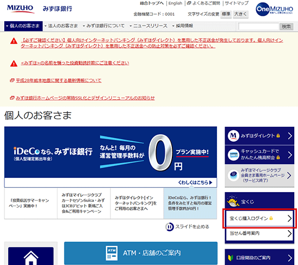Set text size to 標準
This screenshot has width=298, height=265.
point(226,14)
